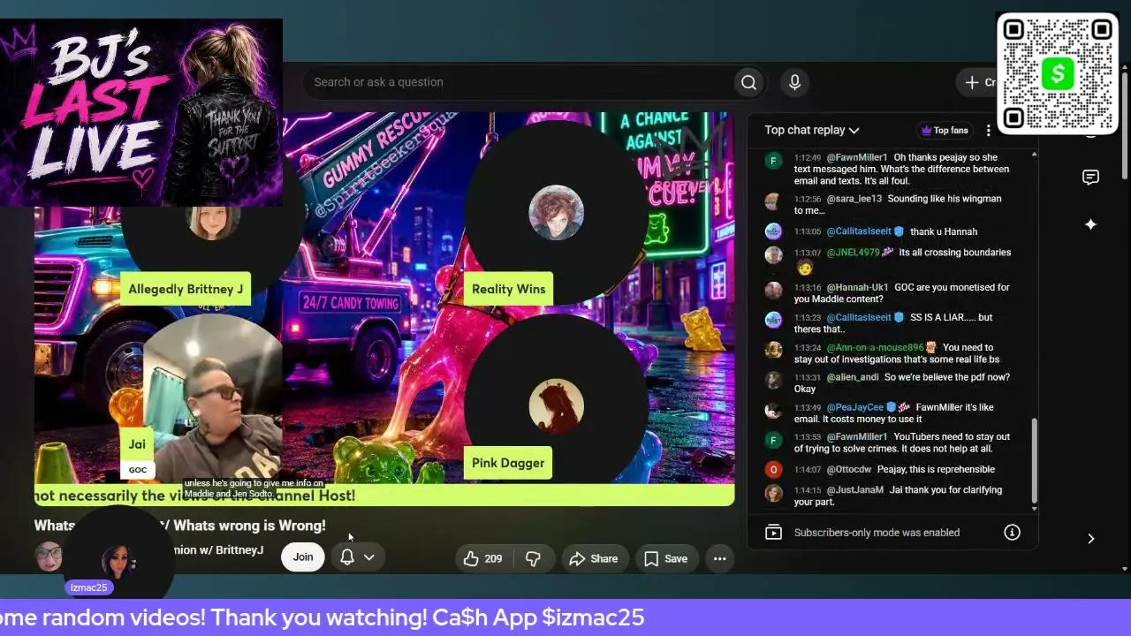The image size is (1131, 636).
Task: Show info about Subscribers-only mode
Action: [x=1012, y=533]
